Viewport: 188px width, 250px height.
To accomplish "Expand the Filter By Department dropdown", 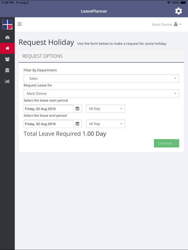I will 101,78.
